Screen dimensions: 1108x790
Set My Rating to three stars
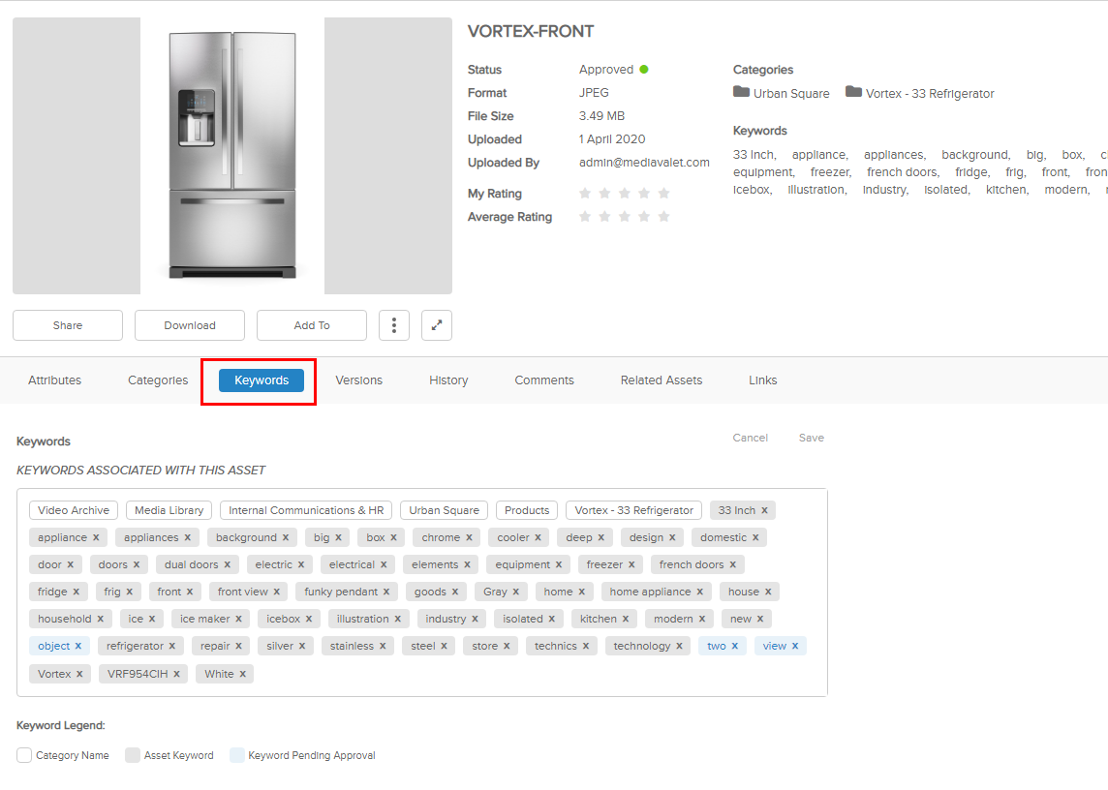[x=625, y=193]
